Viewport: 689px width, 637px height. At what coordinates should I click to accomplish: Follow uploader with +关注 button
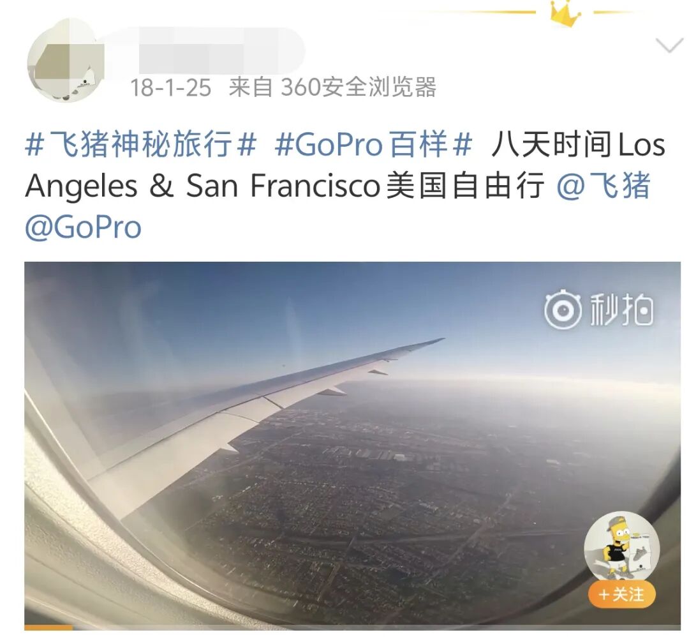[622, 594]
